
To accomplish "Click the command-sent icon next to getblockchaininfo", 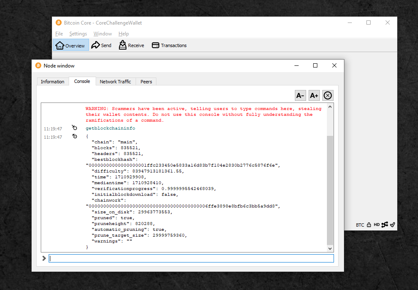I will [74, 127].
